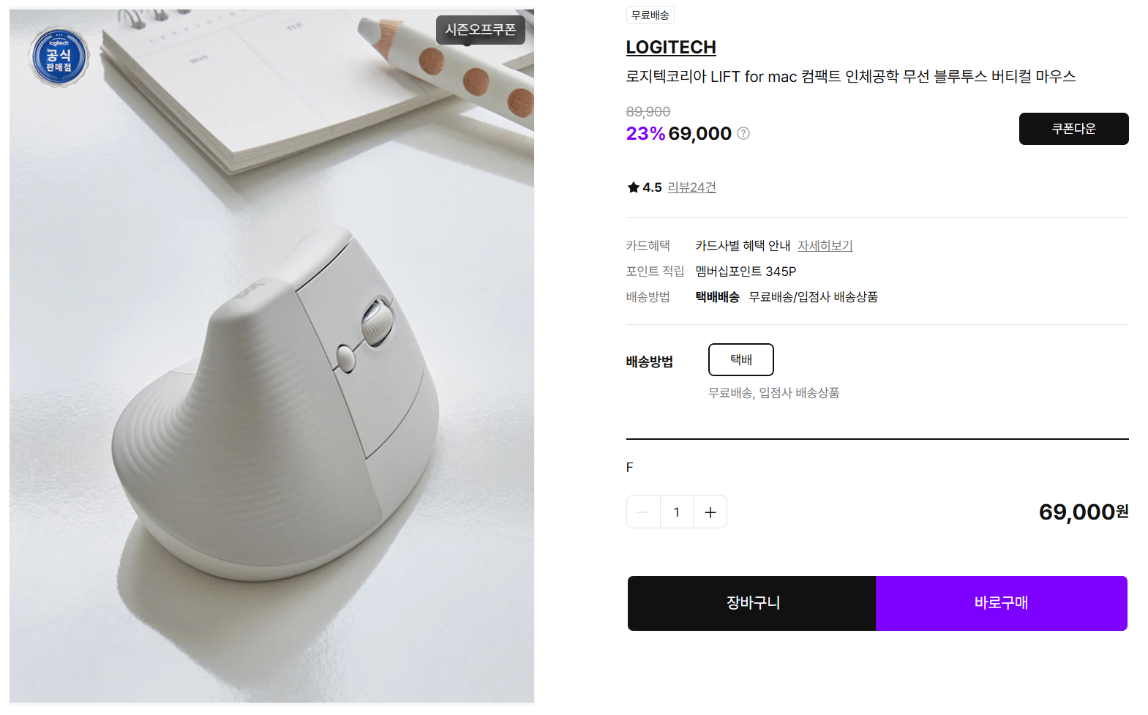This screenshot has width=1148, height=715.
Task: Click the 쿠폰다운 coupon download button
Action: point(1073,129)
